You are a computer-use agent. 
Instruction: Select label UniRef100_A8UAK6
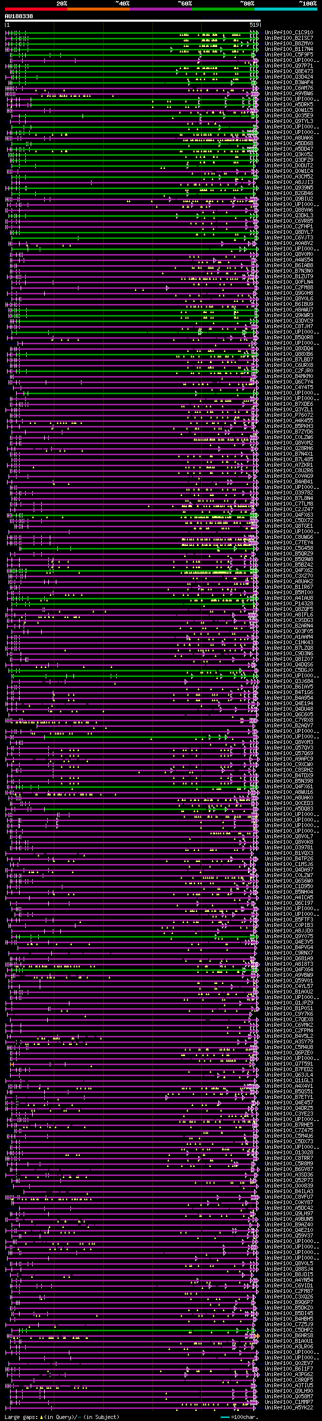[289, 138]
